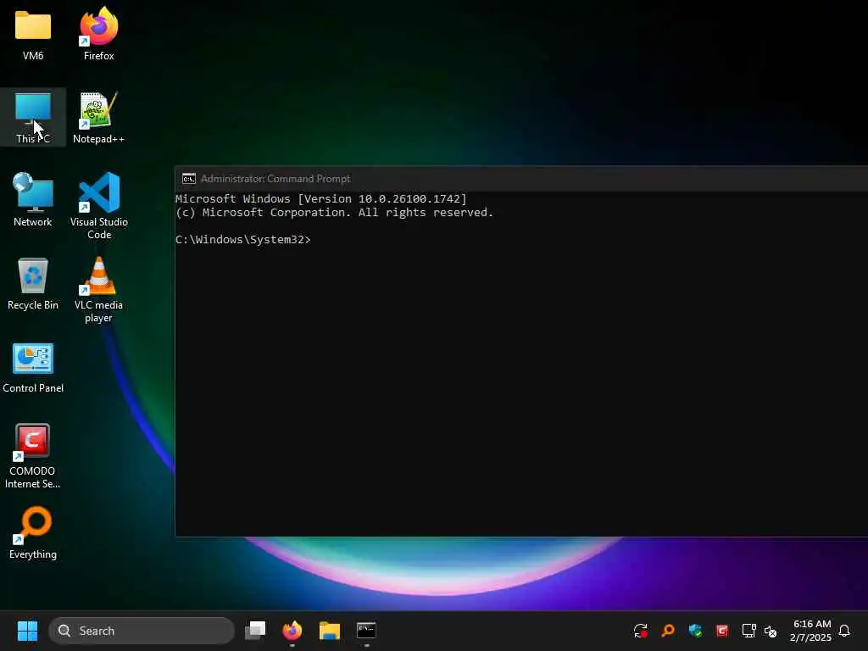Open Task View from the taskbar

[255, 631]
